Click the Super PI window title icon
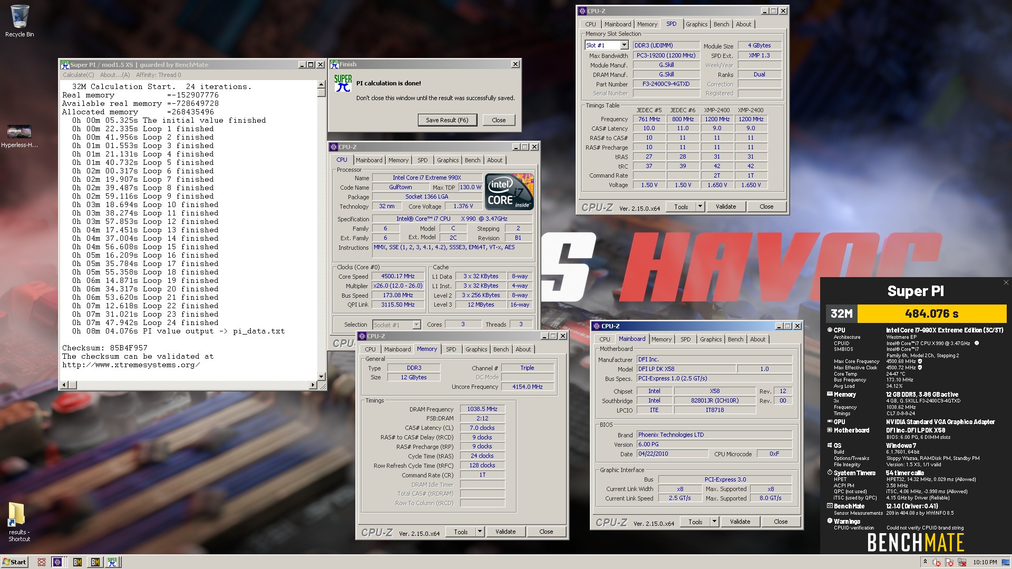The width and height of the screenshot is (1012, 569). coord(65,64)
